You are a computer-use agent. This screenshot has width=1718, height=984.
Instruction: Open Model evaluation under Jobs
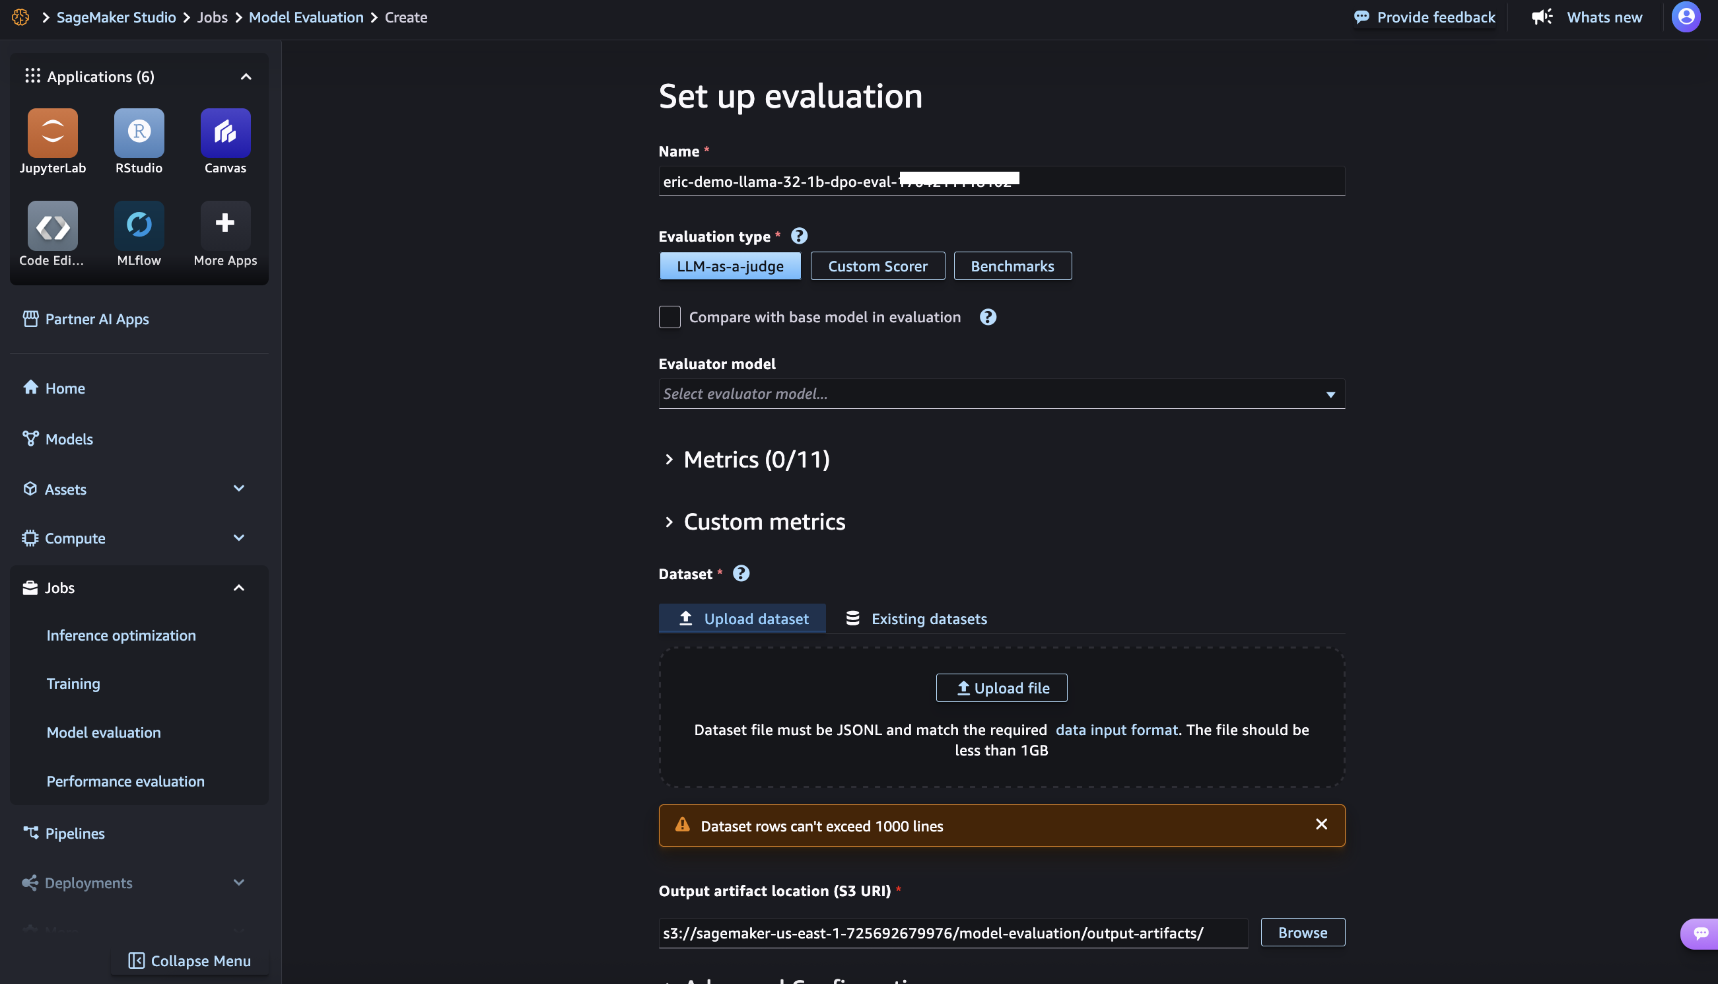click(104, 732)
